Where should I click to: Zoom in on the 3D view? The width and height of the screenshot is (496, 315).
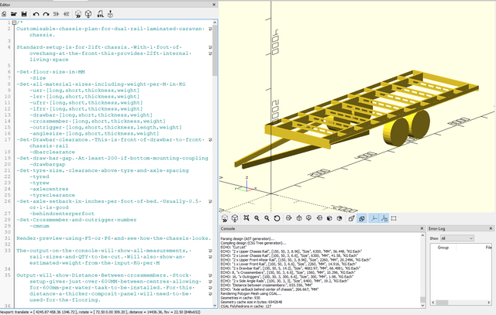pos(257,218)
